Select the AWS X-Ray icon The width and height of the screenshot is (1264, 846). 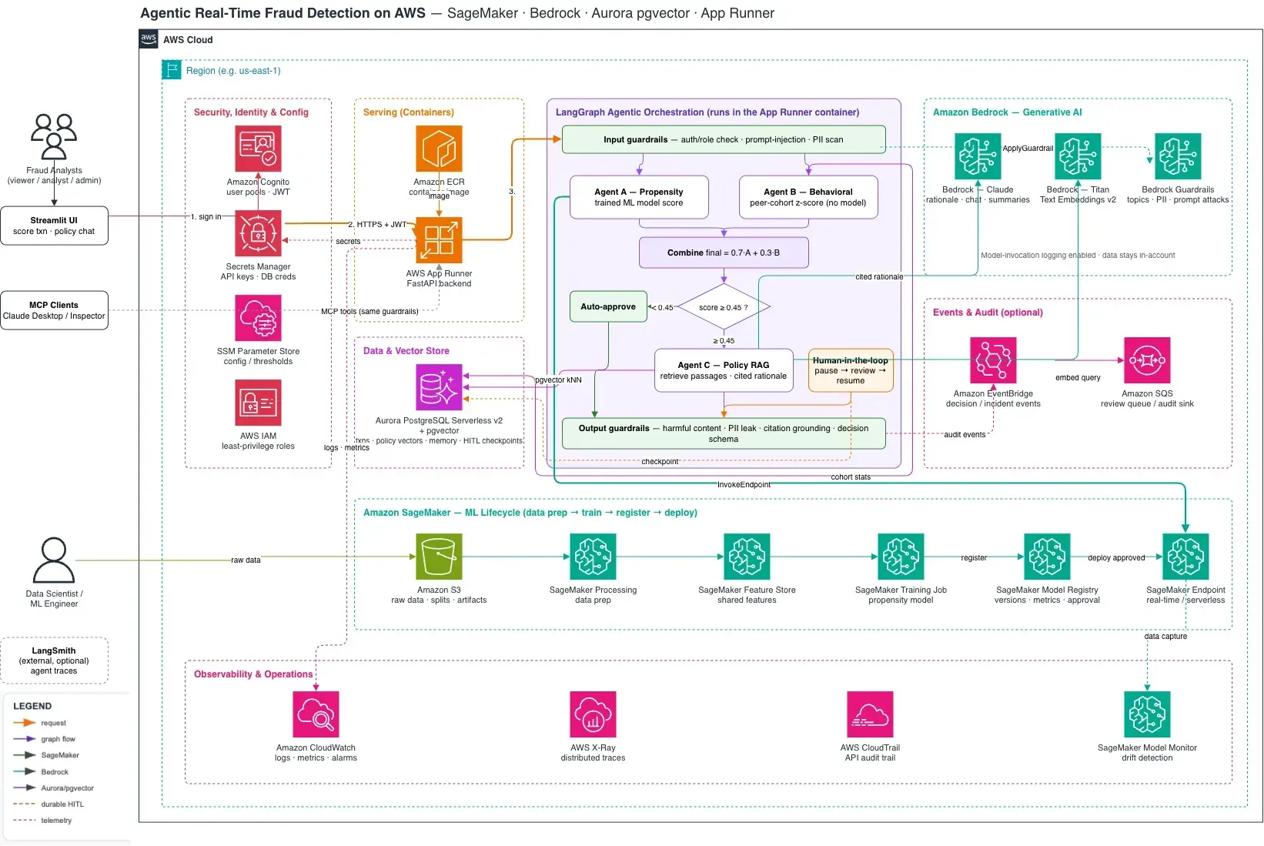click(x=593, y=714)
